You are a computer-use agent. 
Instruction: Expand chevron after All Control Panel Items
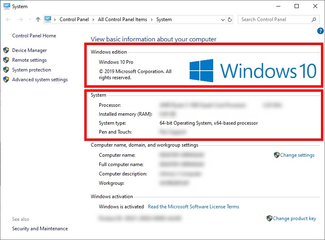pos(152,19)
